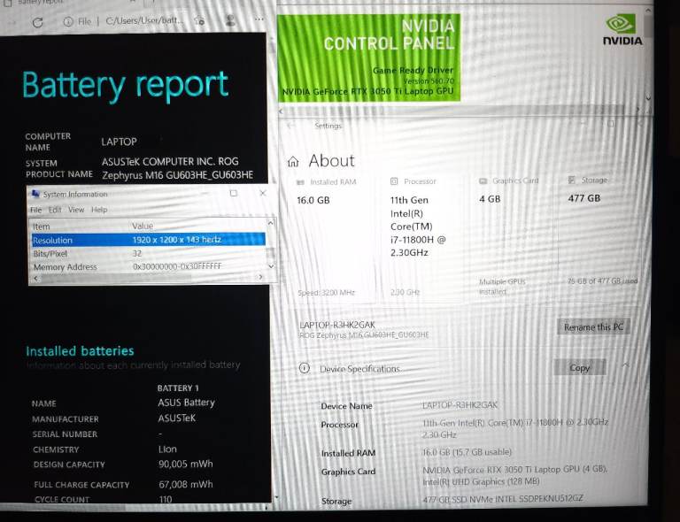Open Edit menu in System Information

point(55,210)
